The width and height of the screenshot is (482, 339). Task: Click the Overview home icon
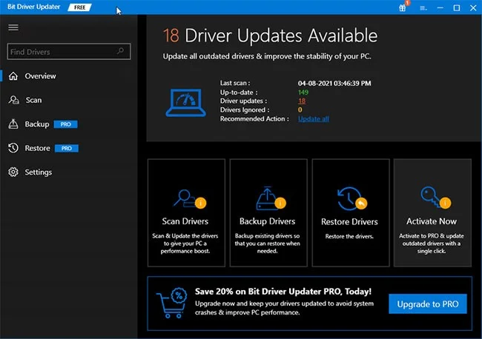(13, 75)
